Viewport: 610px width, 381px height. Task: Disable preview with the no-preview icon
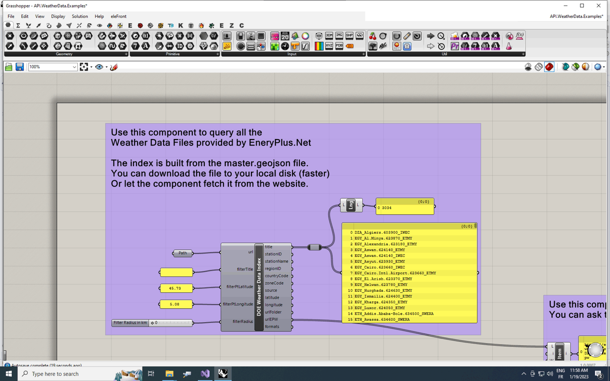(528, 67)
